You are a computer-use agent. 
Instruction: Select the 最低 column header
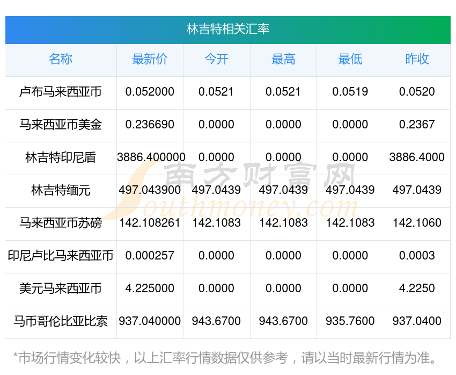pos(350,59)
